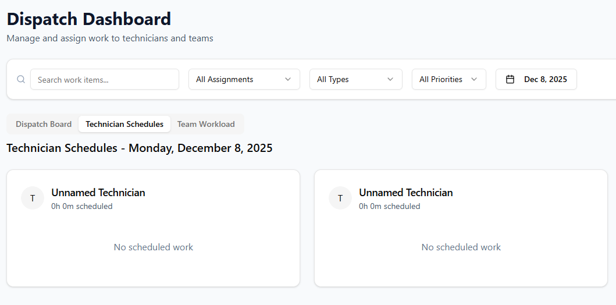Open the All Assignments dropdown
This screenshot has width=616, height=305.
coord(244,79)
